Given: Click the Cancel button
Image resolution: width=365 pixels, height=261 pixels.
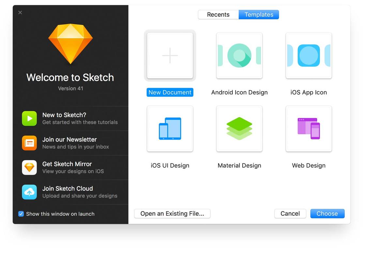Looking at the screenshot, I should (290, 213).
